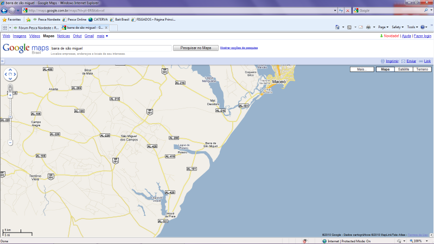
Task: Open the FISGADOS favorite link
Action: pyautogui.click(x=154, y=20)
